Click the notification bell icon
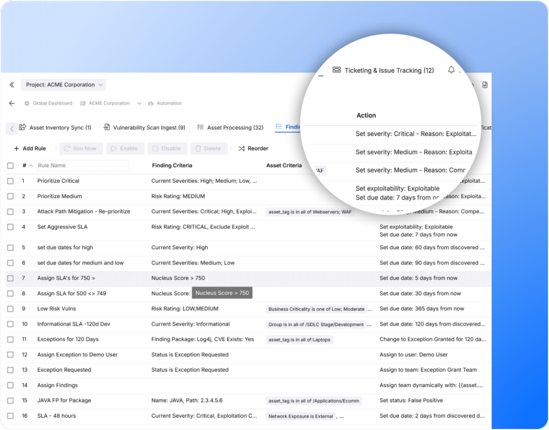The height and width of the screenshot is (430, 549). point(451,70)
